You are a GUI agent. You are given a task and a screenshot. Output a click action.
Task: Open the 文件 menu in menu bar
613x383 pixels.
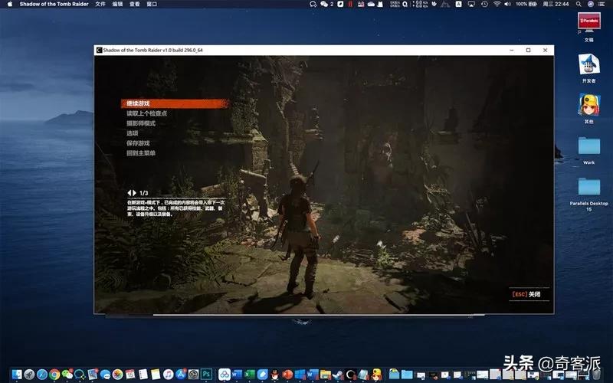[x=100, y=4]
